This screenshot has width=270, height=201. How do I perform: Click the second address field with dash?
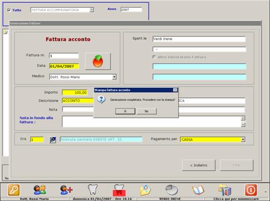199,49
